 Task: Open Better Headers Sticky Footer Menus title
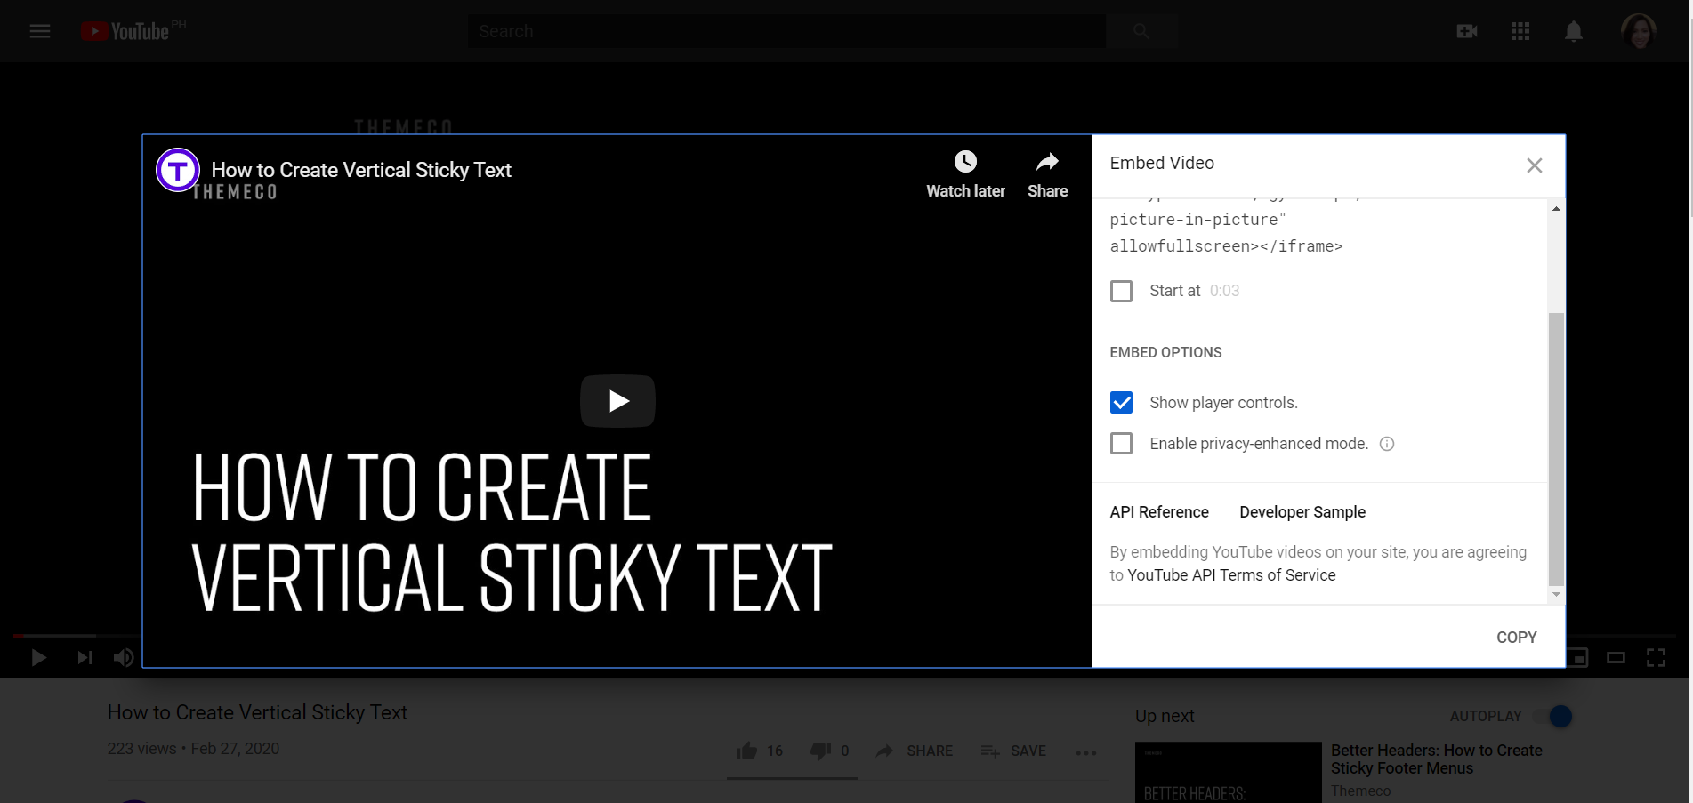pyautogui.click(x=1436, y=759)
